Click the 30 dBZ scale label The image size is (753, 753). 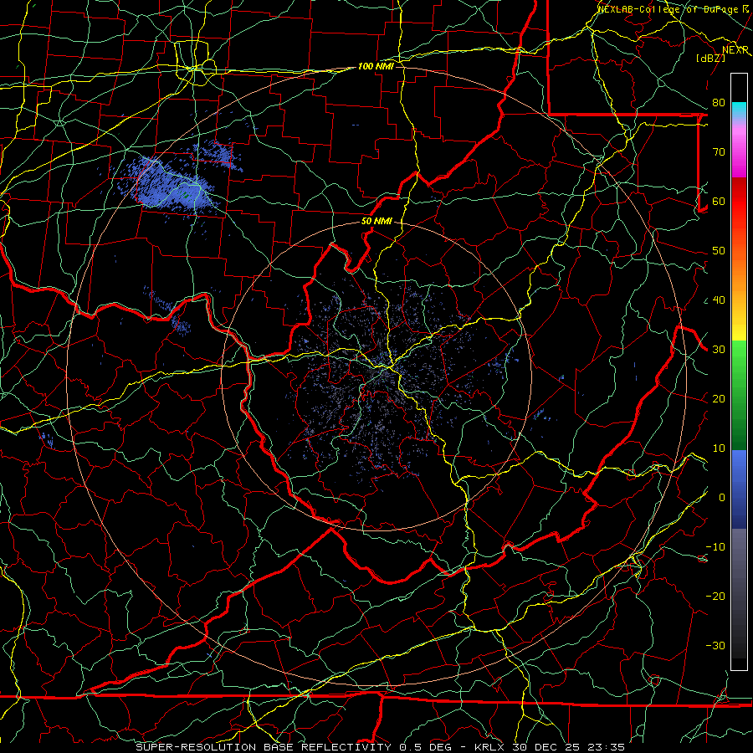(x=719, y=350)
